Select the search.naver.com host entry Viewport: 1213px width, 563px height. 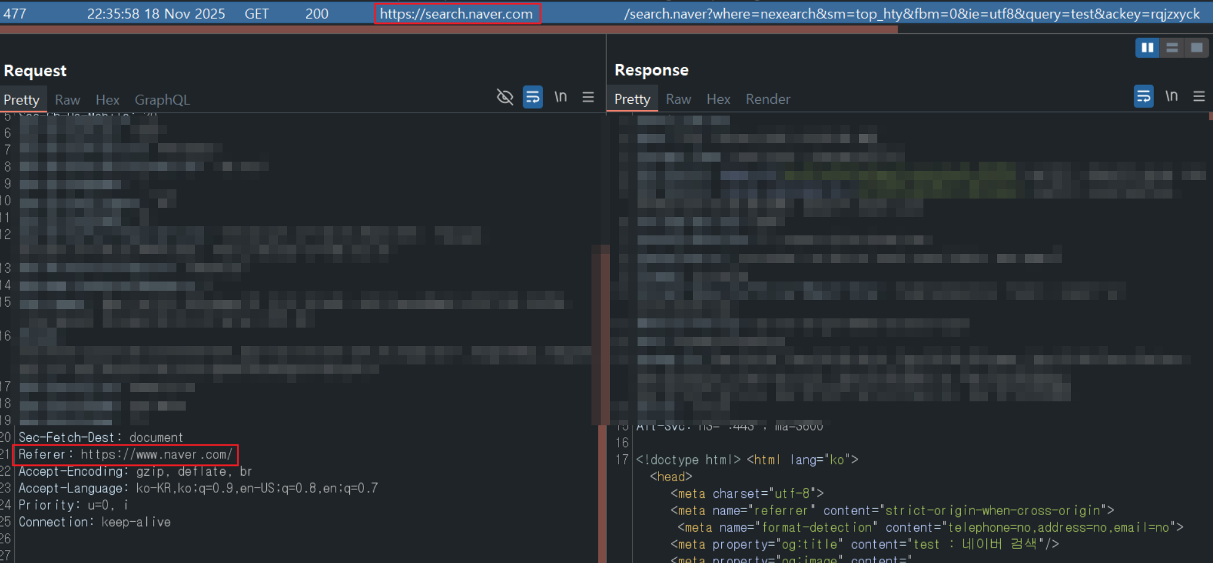tap(456, 14)
